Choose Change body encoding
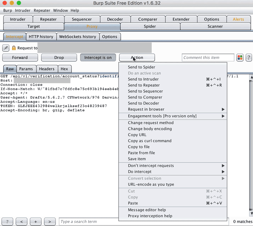 click(x=173, y=129)
